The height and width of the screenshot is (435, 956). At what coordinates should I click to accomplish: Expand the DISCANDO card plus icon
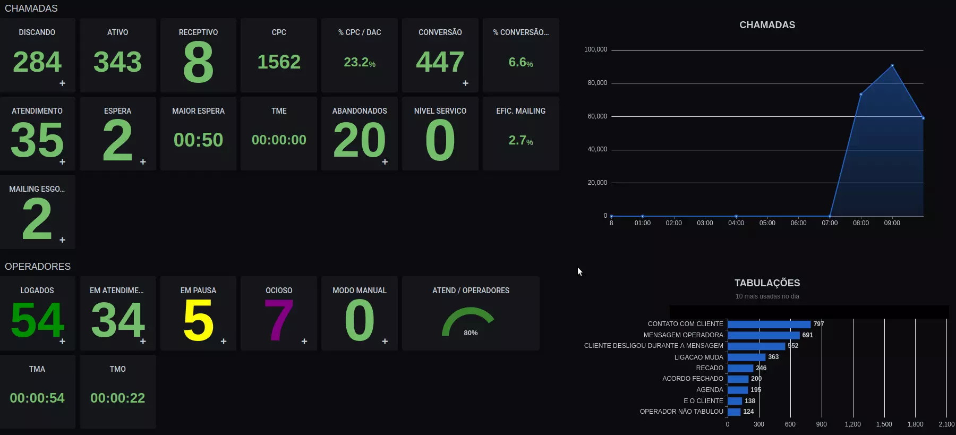point(62,83)
